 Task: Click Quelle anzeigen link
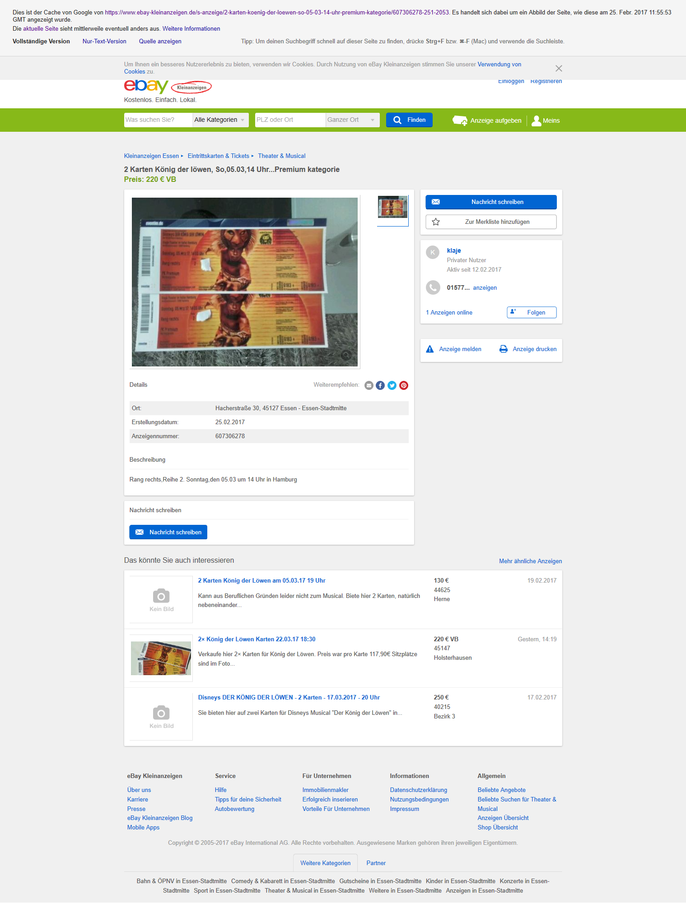[160, 42]
